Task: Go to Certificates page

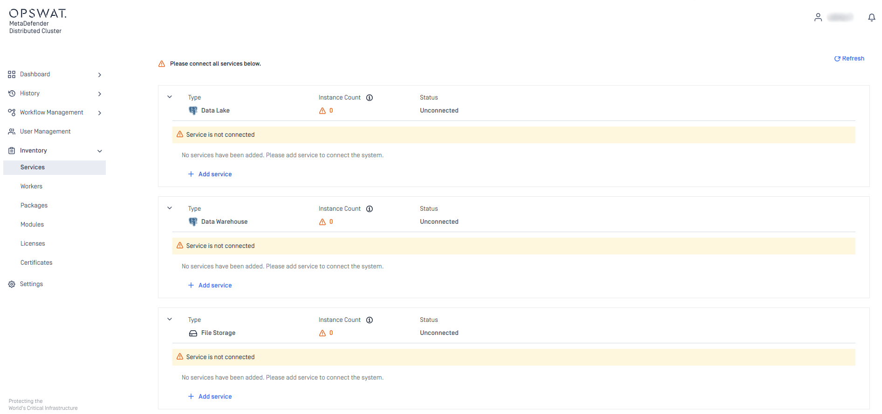Action: 36,263
